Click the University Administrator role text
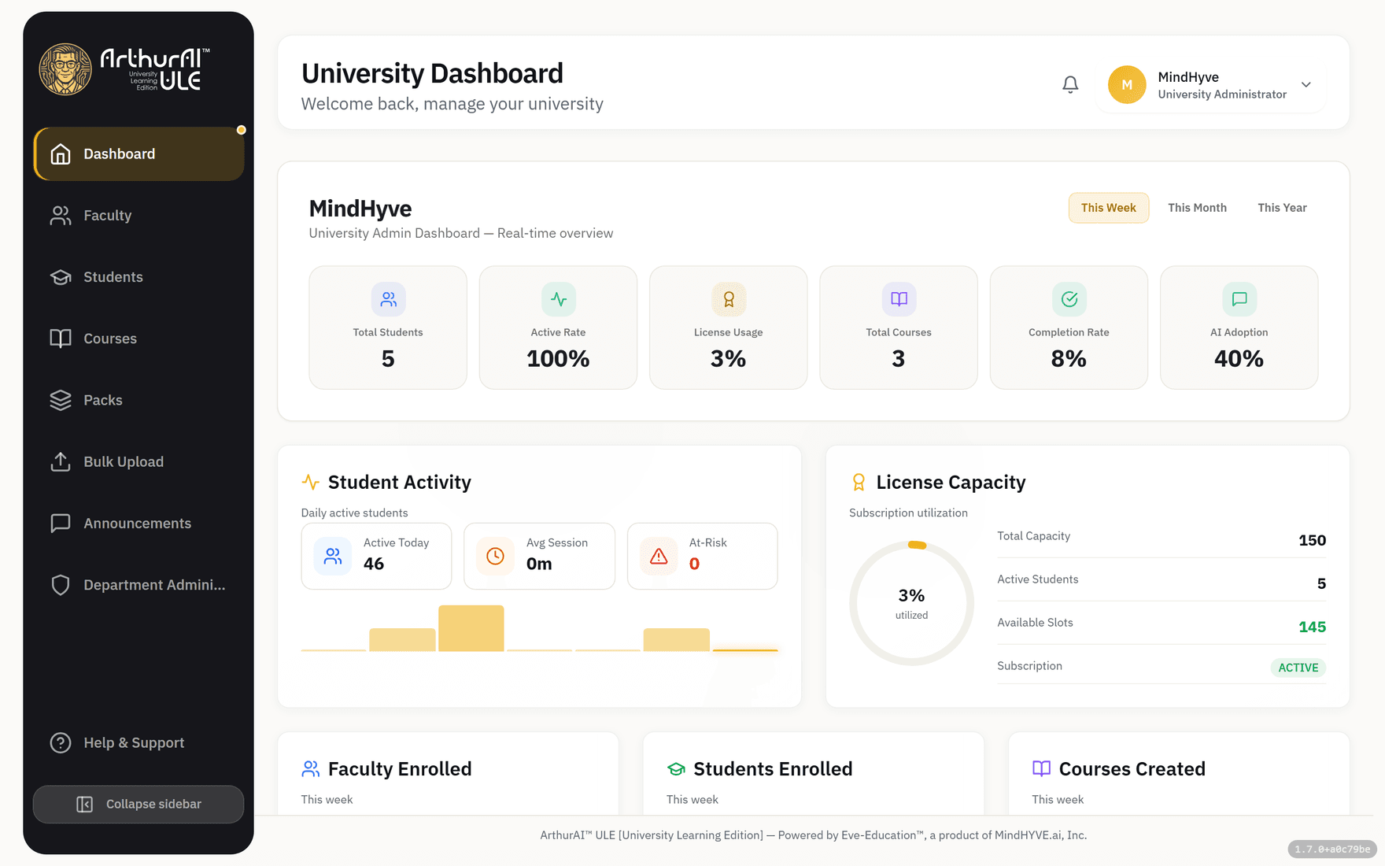 click(x=1222, y=94)
